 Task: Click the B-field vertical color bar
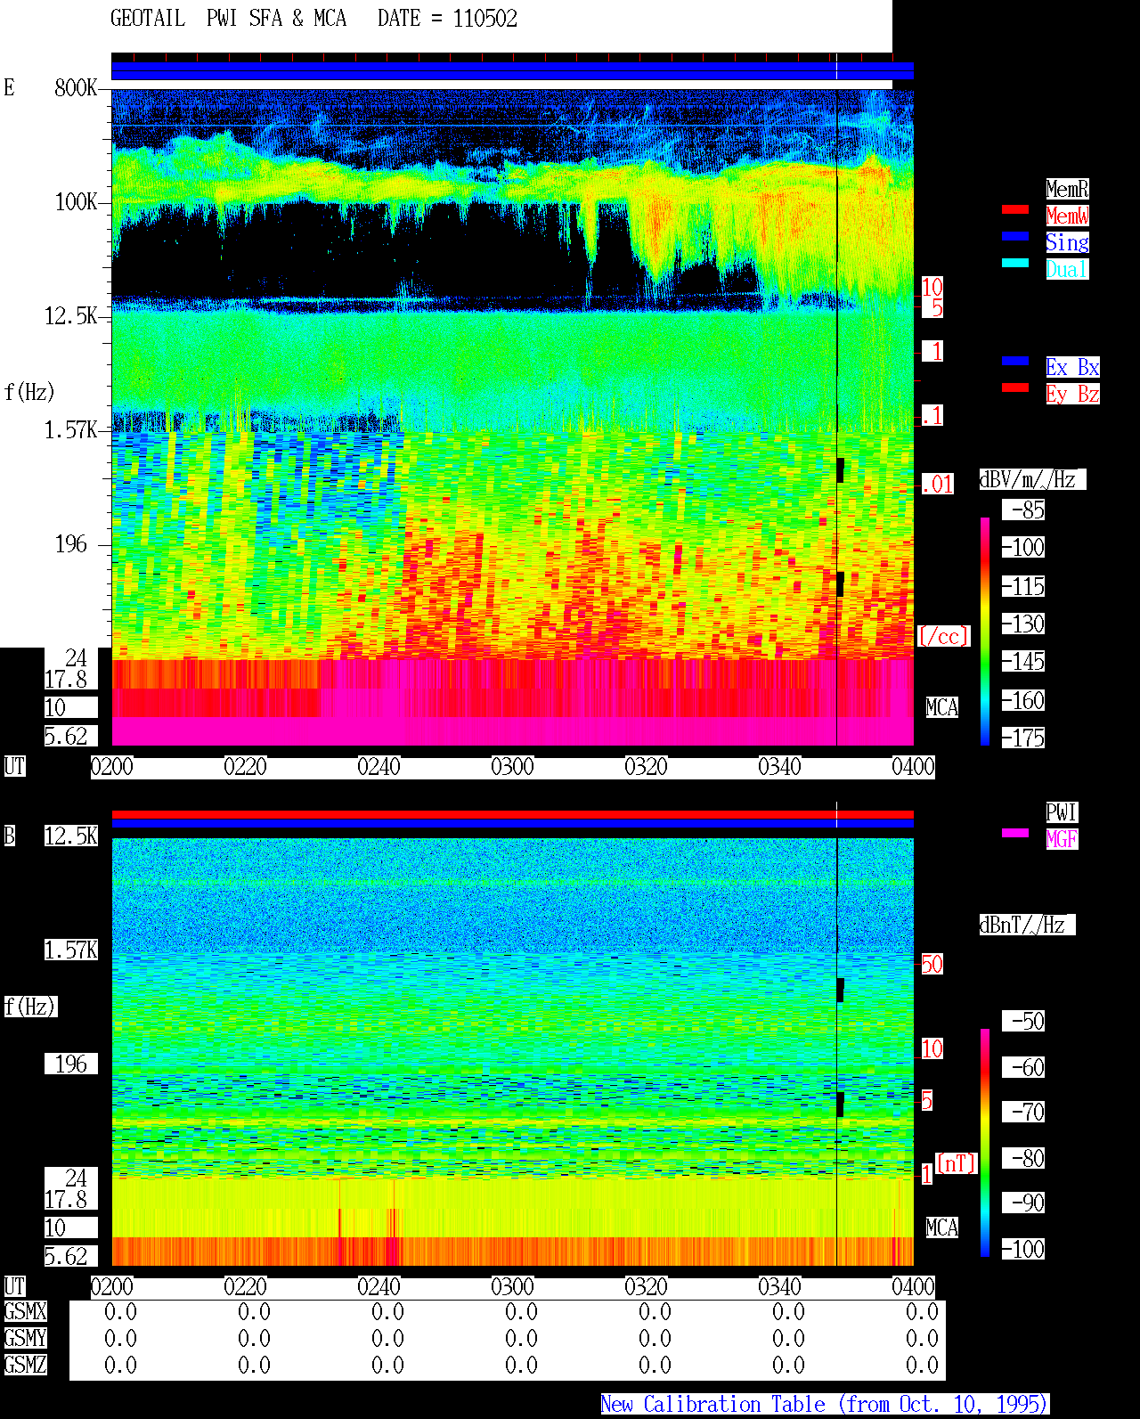(985, 1143)
